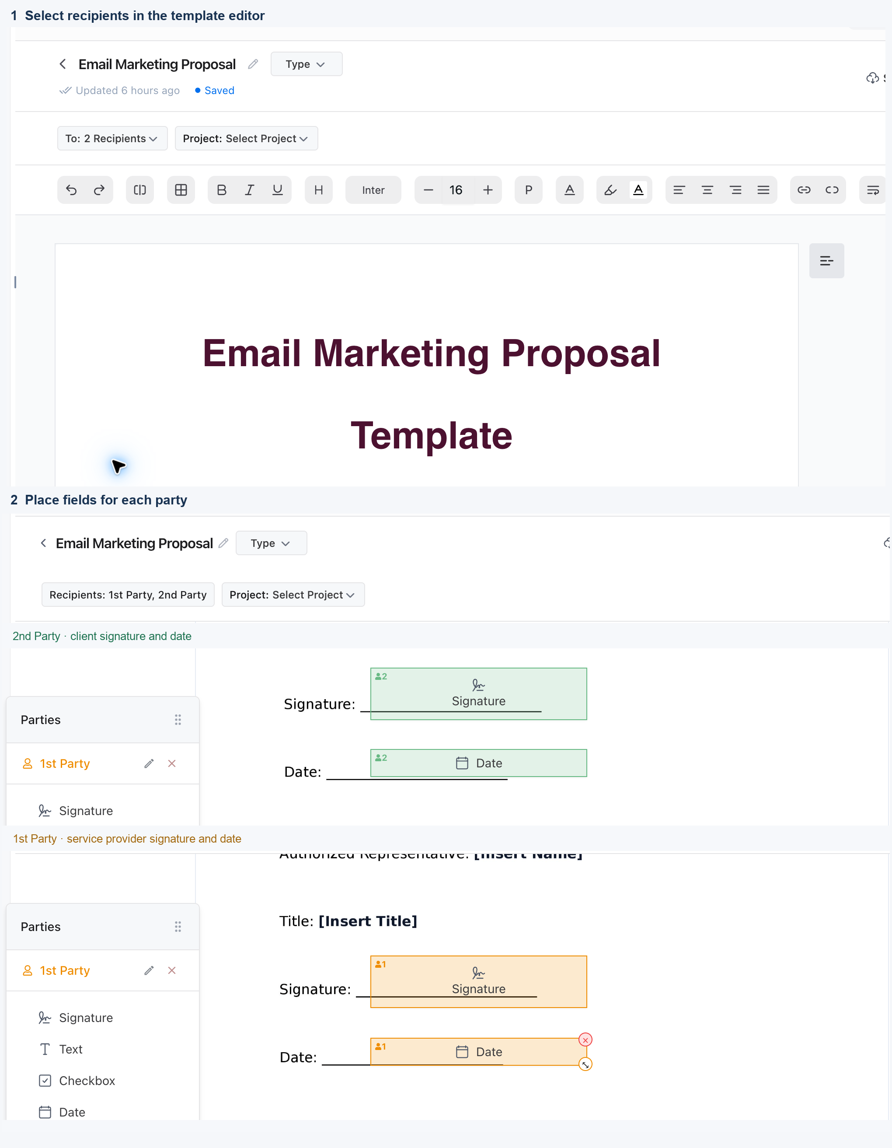Open the highlighted text background color
Image resolution: width=892 pixels, height=1148 pixels.
click(x=638, y=190)
